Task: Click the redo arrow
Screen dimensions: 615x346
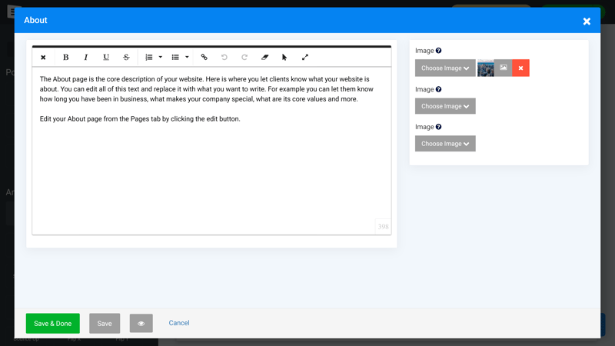Action: pos(244,58)
